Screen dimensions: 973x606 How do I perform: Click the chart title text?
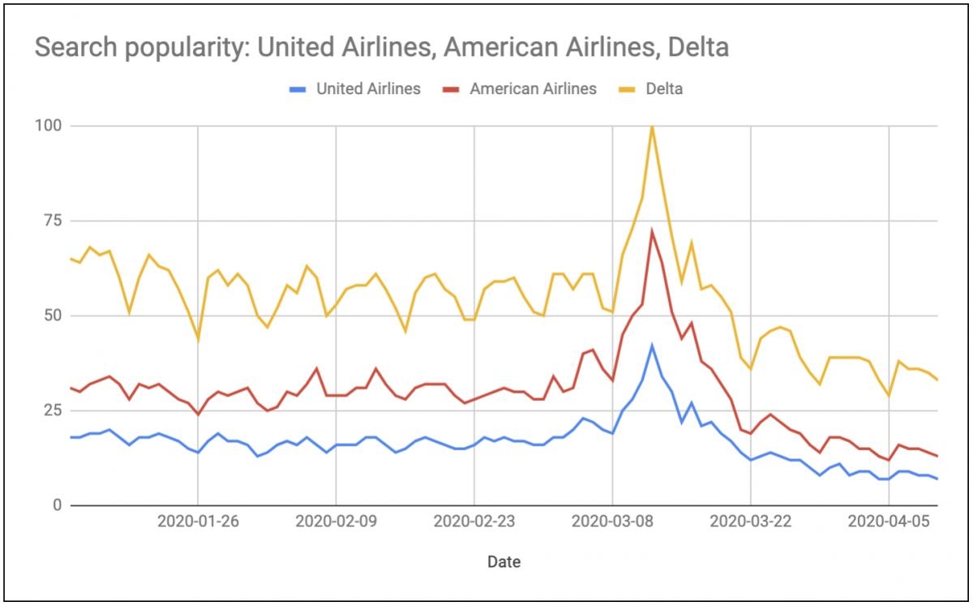[381, 47]
